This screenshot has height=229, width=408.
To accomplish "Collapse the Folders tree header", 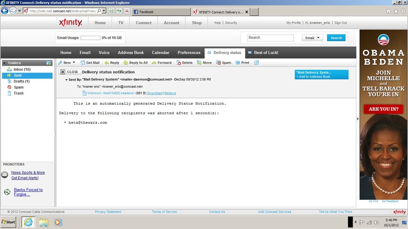I will pyautogui.click(x=4, y=63).
